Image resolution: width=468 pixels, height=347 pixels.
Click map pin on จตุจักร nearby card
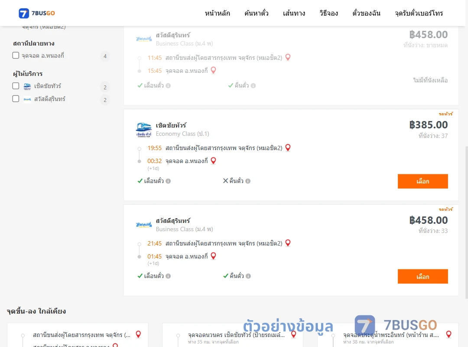tap(138, 334)
